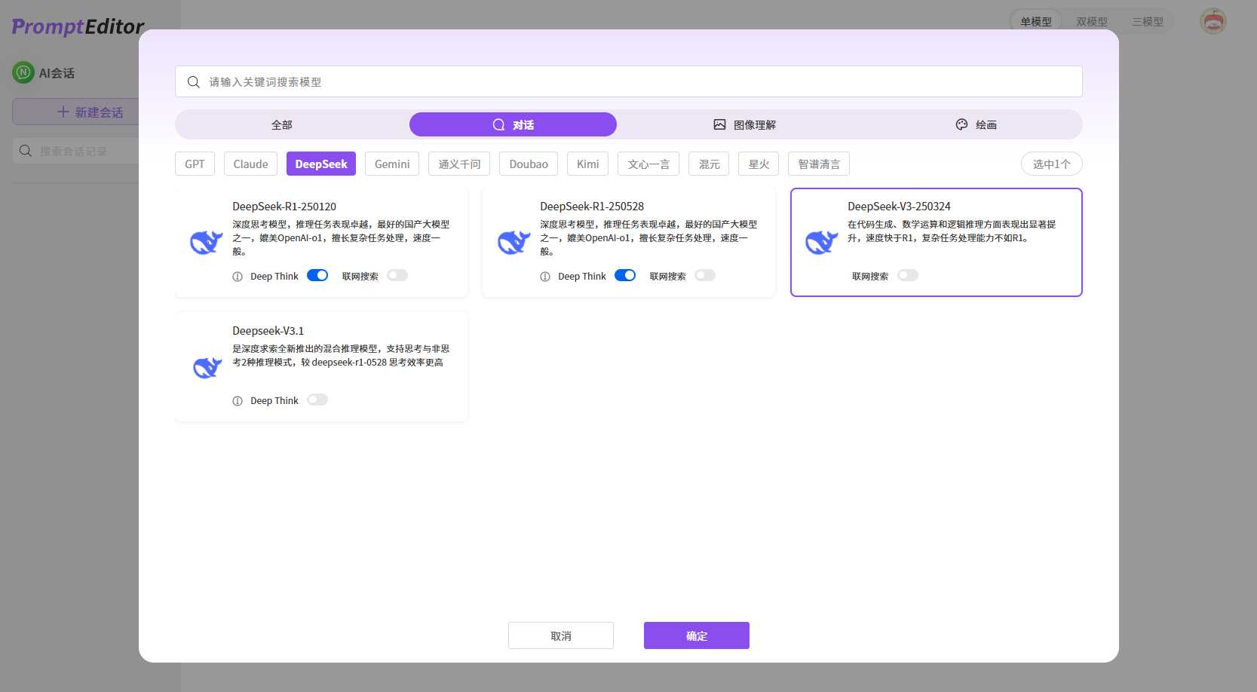Click the user avatar in the top right corner

coord(1213,21)
